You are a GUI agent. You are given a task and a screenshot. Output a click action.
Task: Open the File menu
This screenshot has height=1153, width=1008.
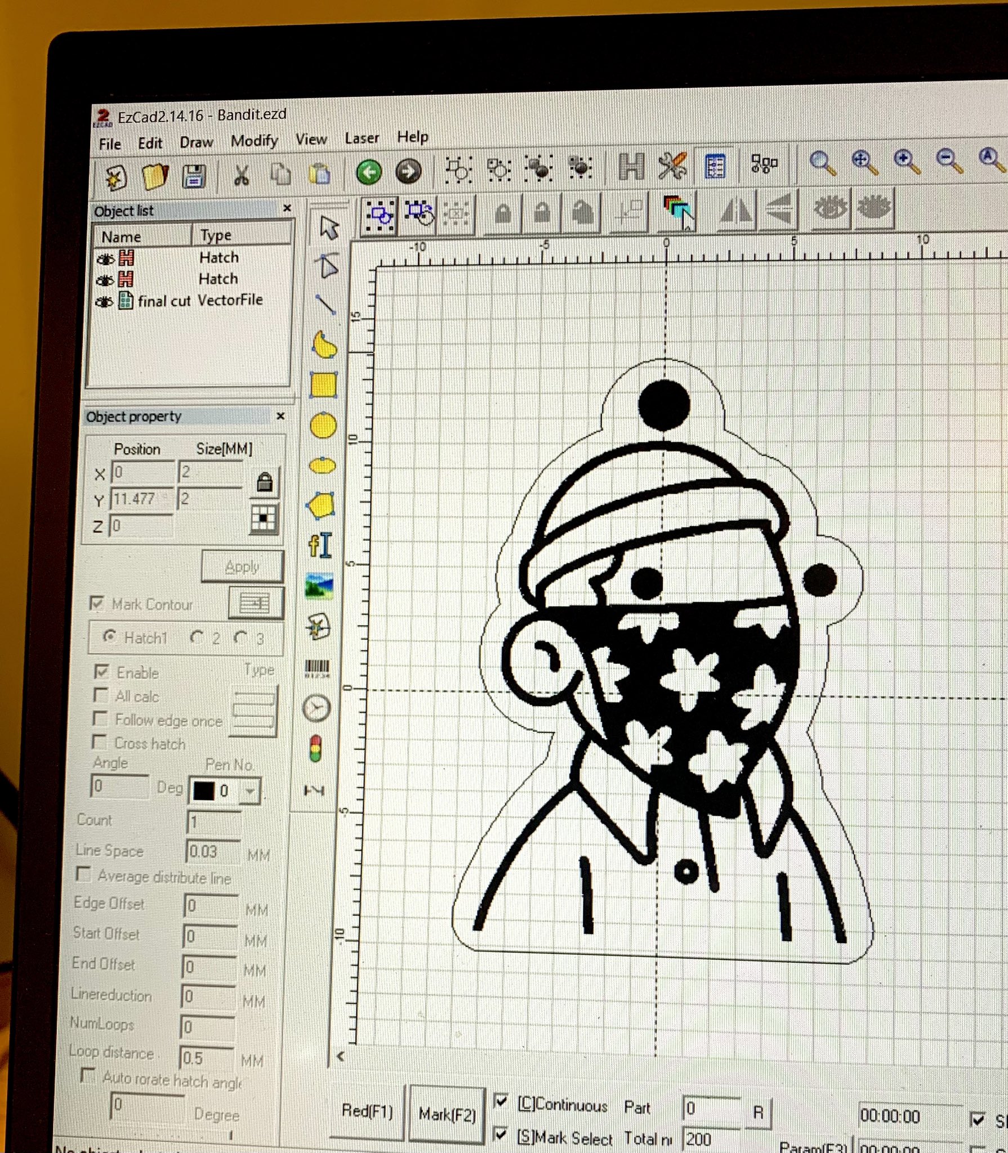click(x=110, y=144)
